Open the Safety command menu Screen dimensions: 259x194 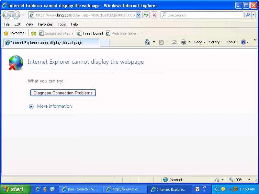[x=216, y=42]
